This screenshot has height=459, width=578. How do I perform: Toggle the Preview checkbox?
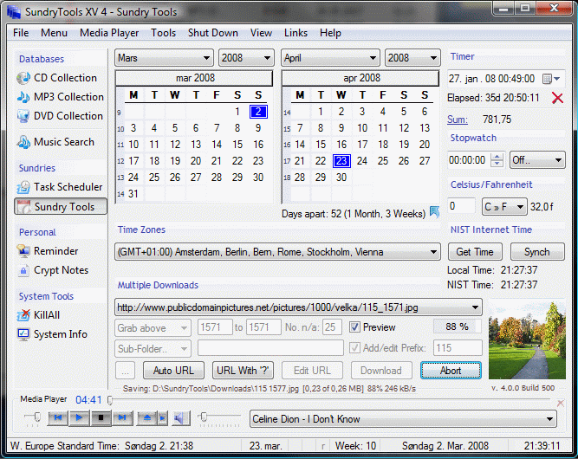click(354, 327)
